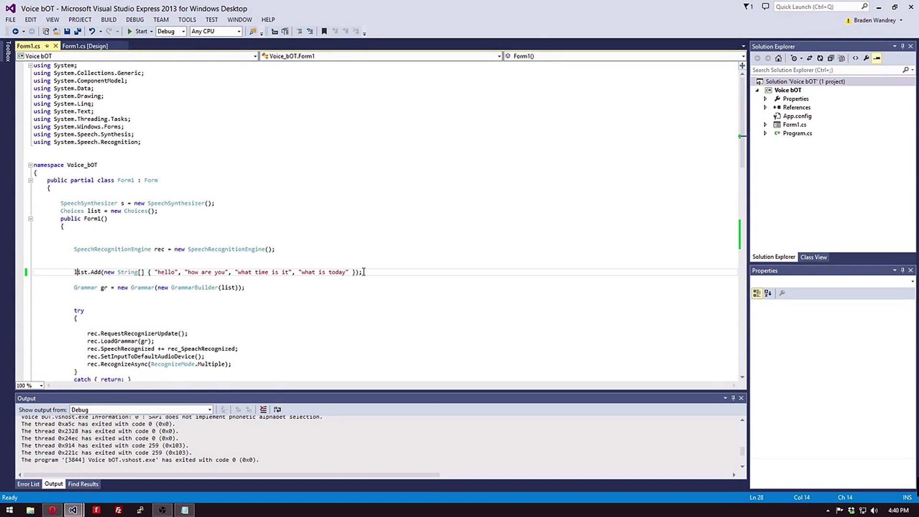
Task: Open the DEBUG menu
Action: [134, 20]
